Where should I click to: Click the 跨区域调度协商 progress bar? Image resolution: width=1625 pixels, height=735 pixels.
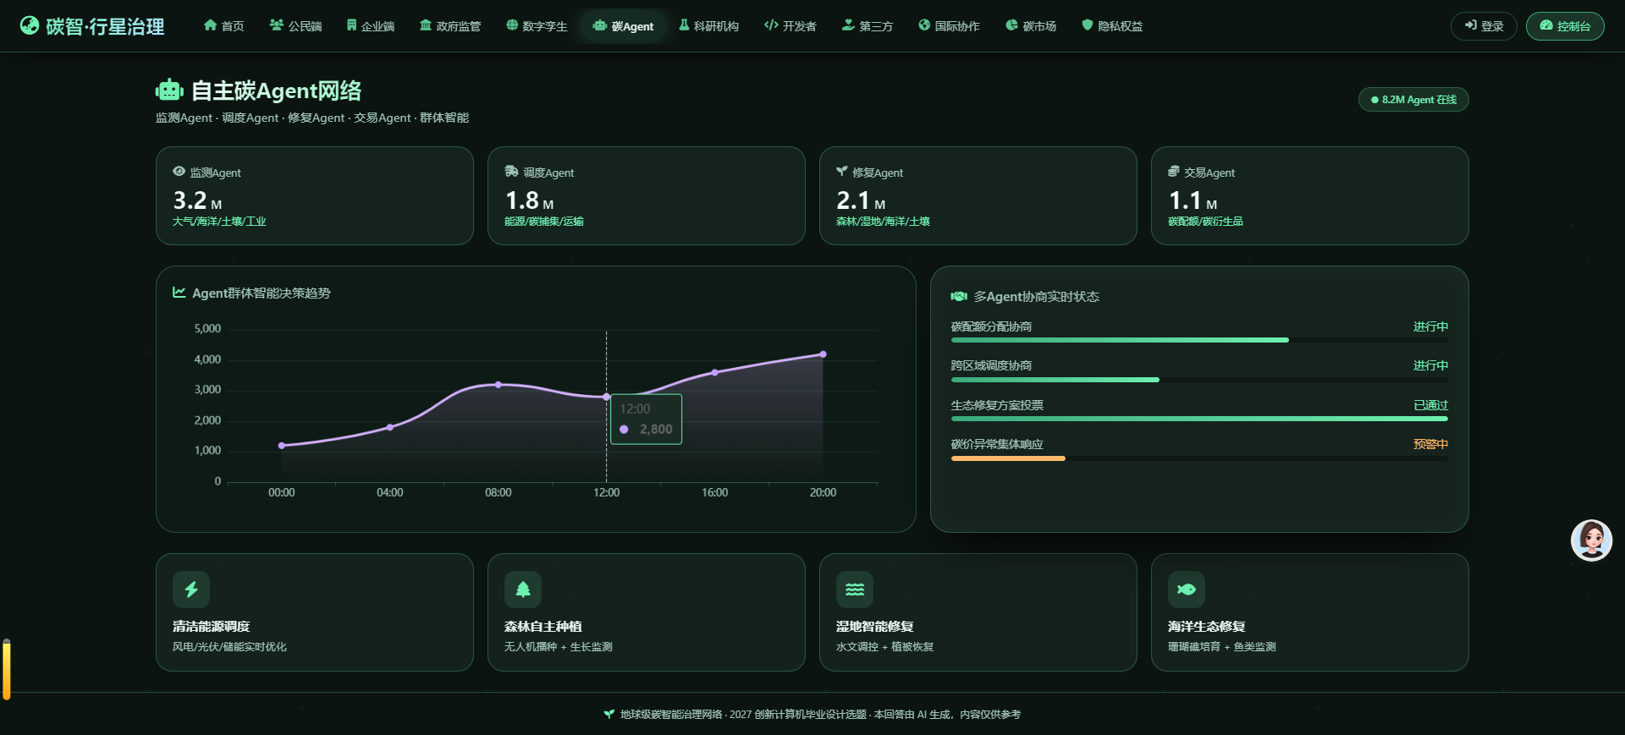click(x=1199, y=380)
